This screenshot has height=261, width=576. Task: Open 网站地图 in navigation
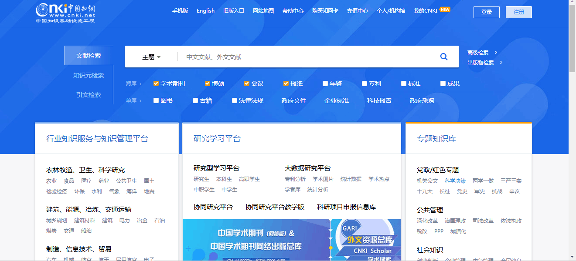(263, 11)
